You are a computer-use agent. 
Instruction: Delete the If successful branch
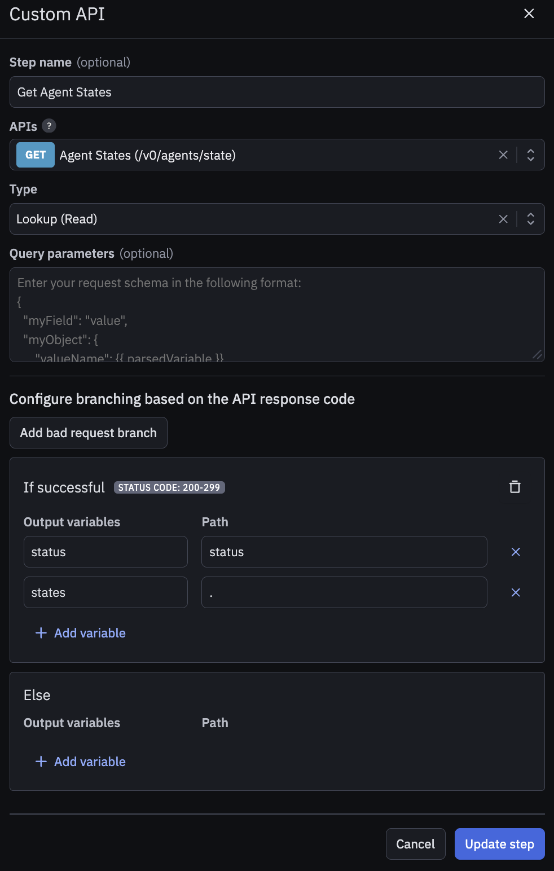(x=515, y=487)
